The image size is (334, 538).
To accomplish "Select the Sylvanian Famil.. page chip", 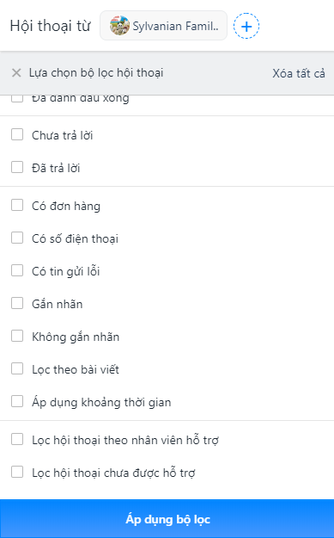I will pos(164,26).
